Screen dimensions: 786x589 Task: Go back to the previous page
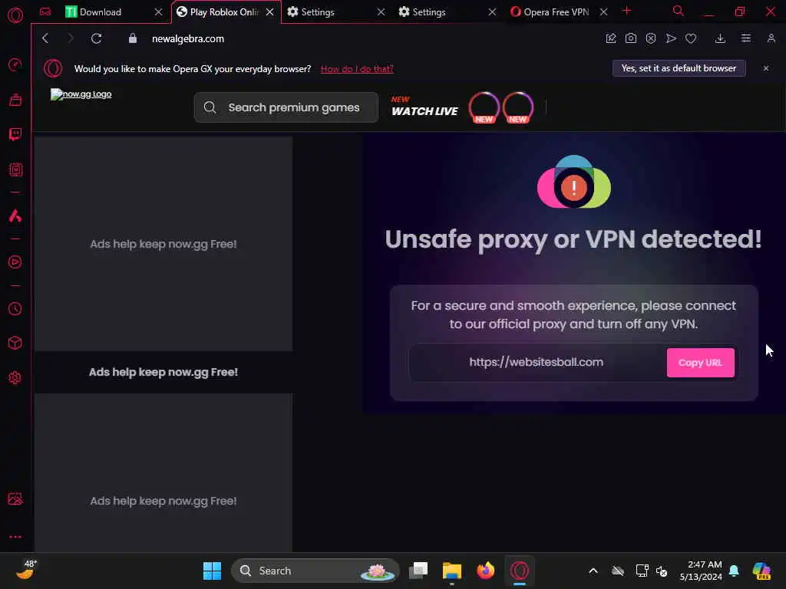(45, 38)
